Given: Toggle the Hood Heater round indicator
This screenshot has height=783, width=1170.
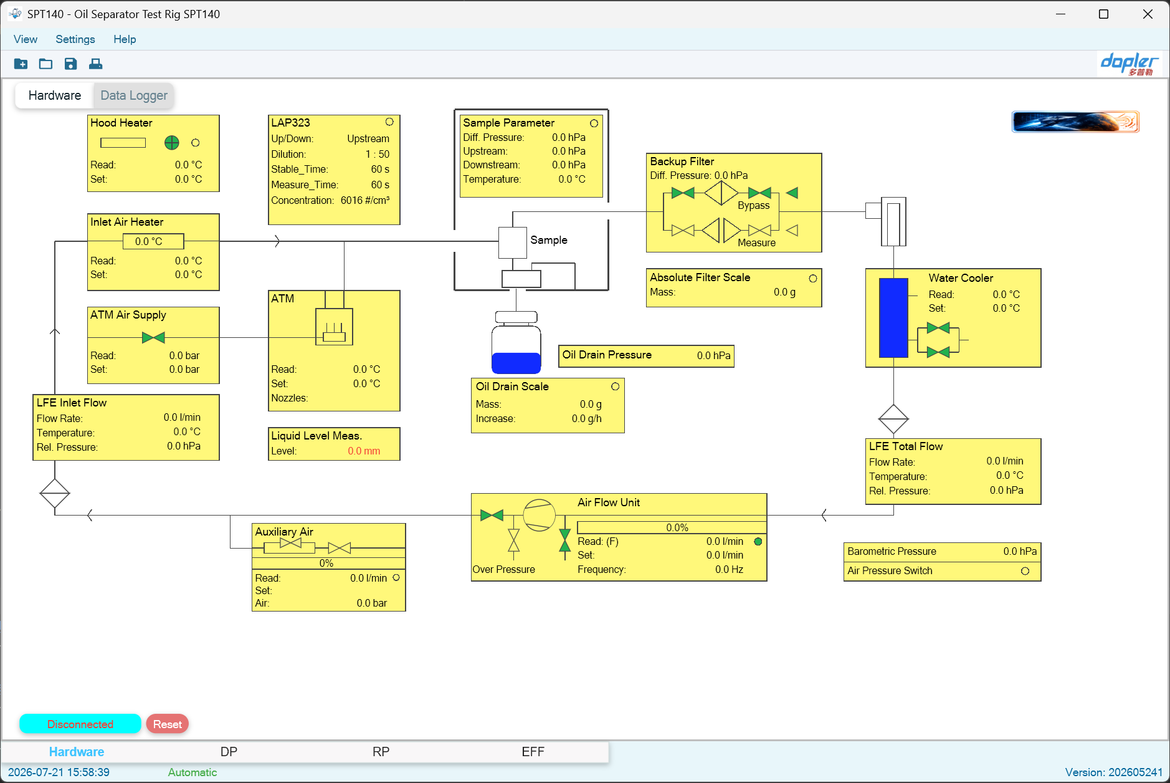Looking at the screenshot, I should tap(196, 143).
